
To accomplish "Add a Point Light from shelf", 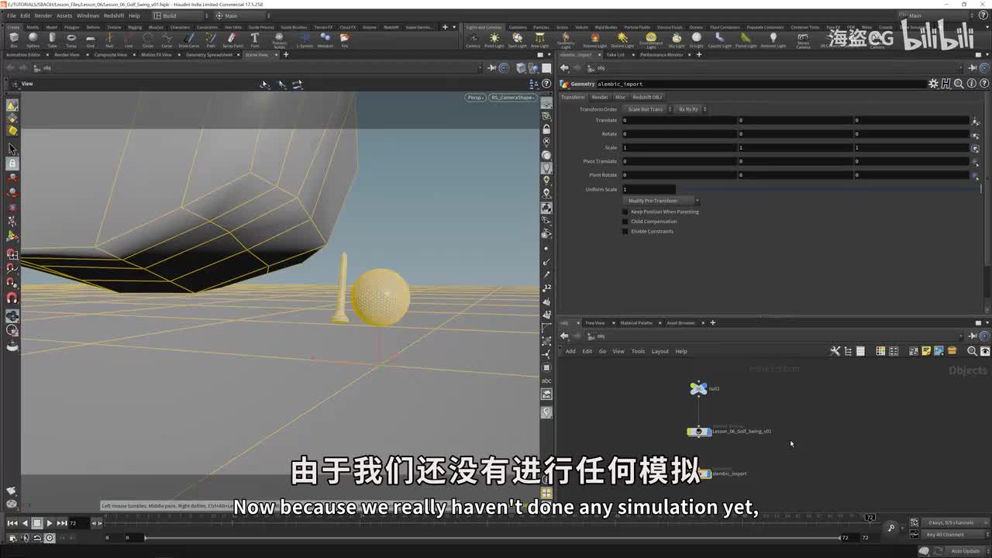I will click(x=494, y=40).
